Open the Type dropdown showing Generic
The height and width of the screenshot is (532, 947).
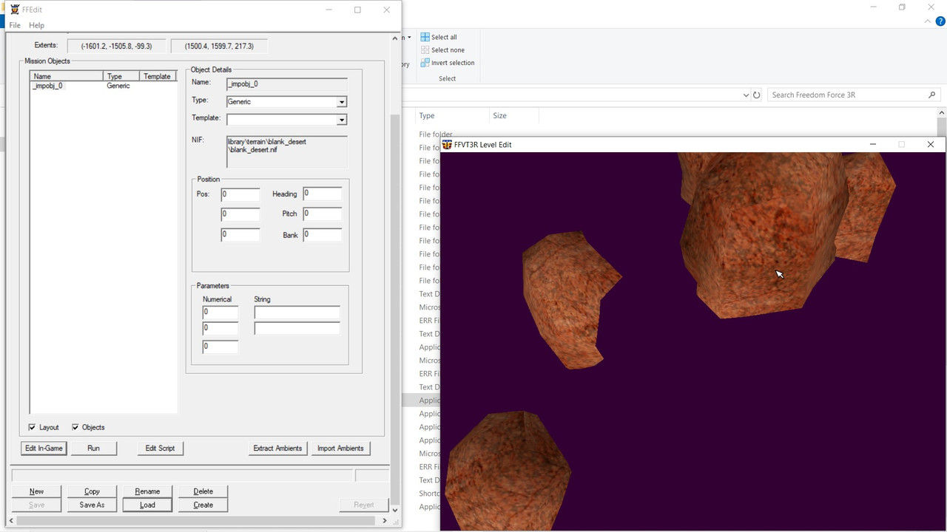(341, 102)
